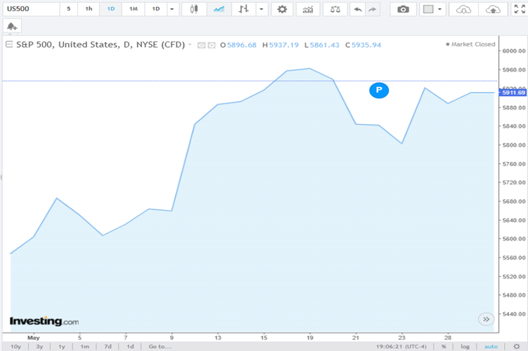The height and width of the screenshot is (351, 528).
Task: Collapse the legend with icon beside S&P 500
Action: pyautogui.click(x=9, y=44)
